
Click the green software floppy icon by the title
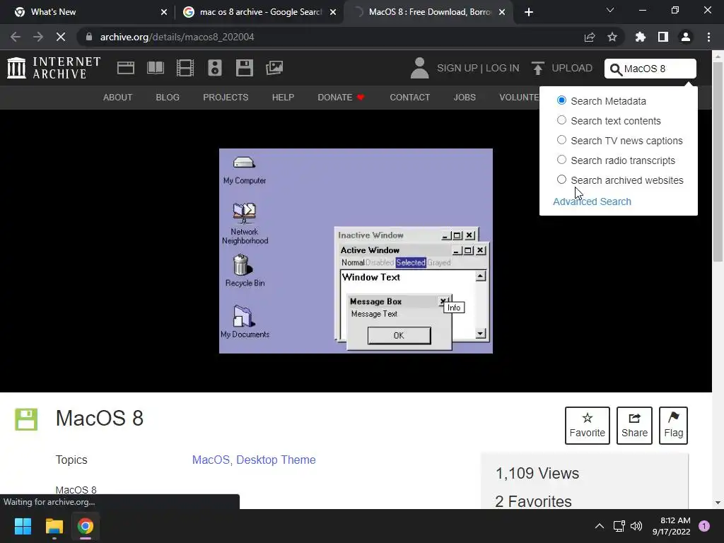[26, 419]
